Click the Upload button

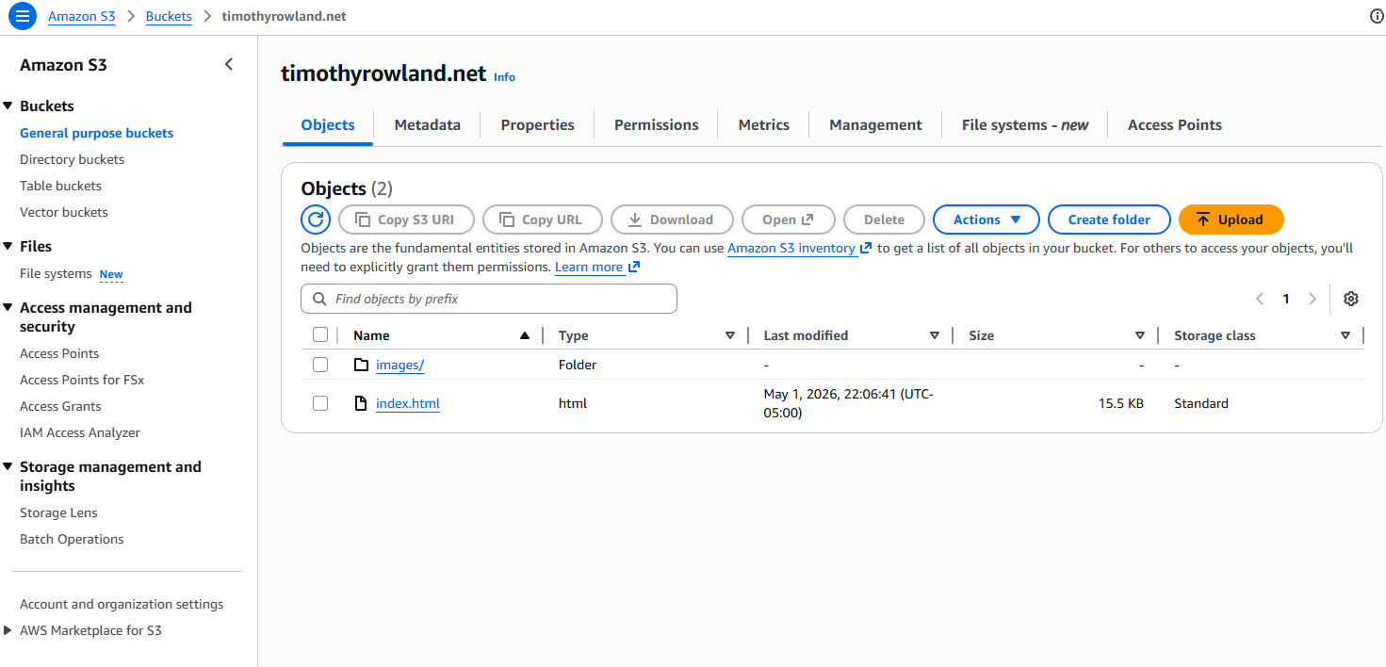pyautogui.click(x=1231, y=220)
